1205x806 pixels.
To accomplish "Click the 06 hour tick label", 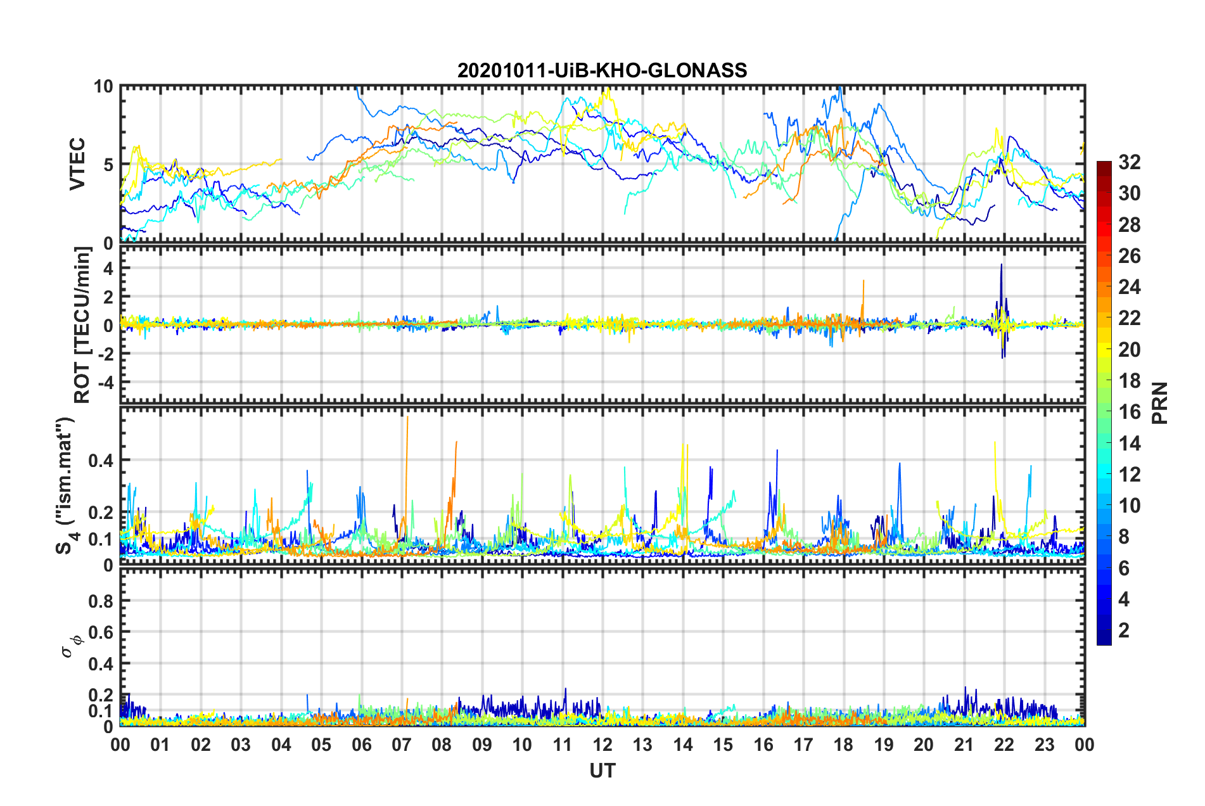I will (361, 745).
